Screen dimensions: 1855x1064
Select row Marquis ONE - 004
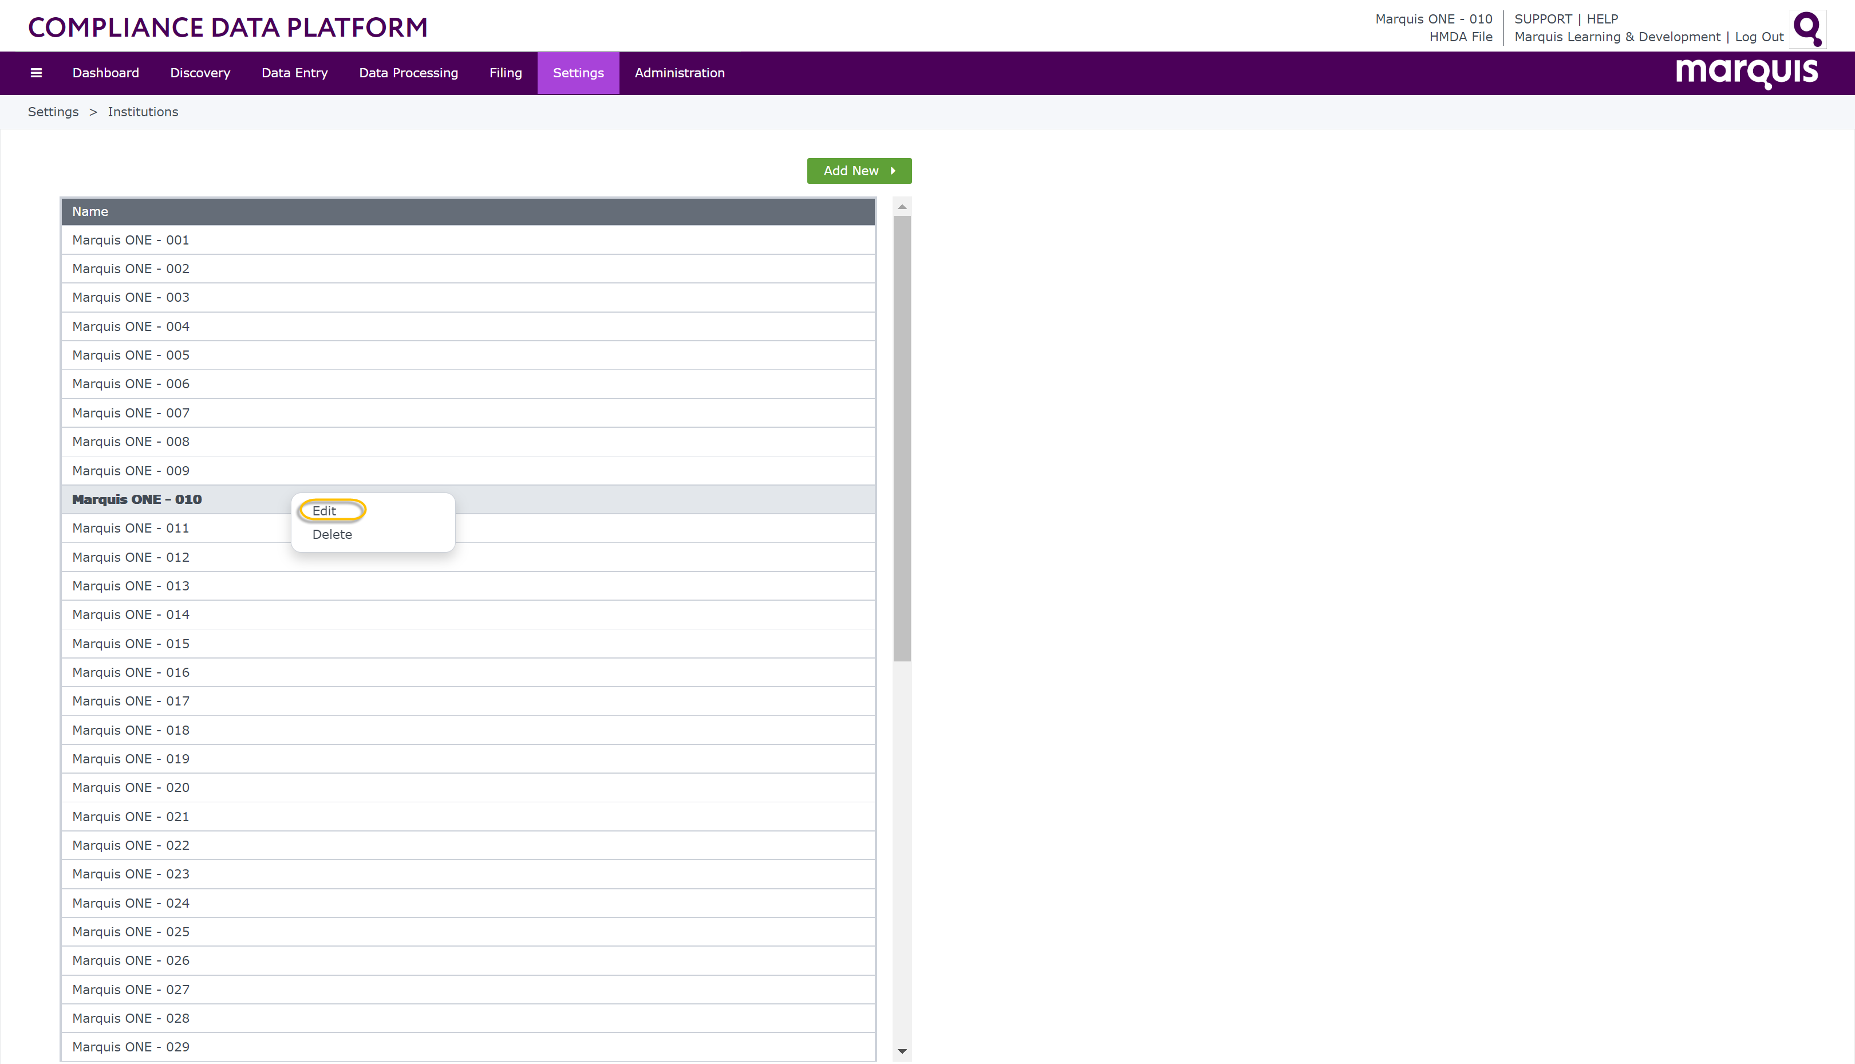(468, 326)
